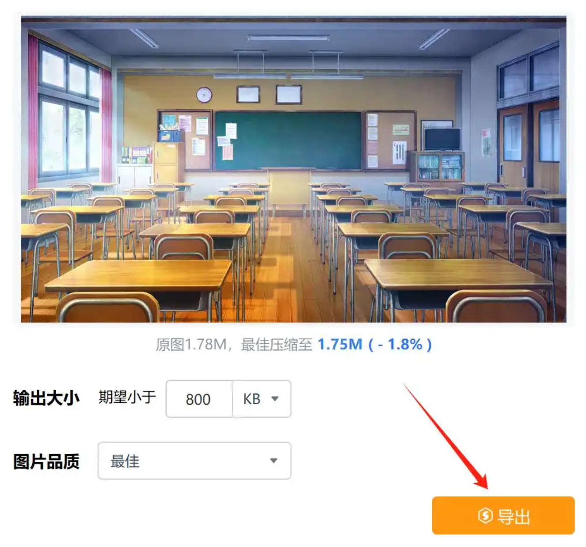Screen dimensions: 586x547
Task: Click the teacher's podium in the preview
Action: tap(289, 187)
